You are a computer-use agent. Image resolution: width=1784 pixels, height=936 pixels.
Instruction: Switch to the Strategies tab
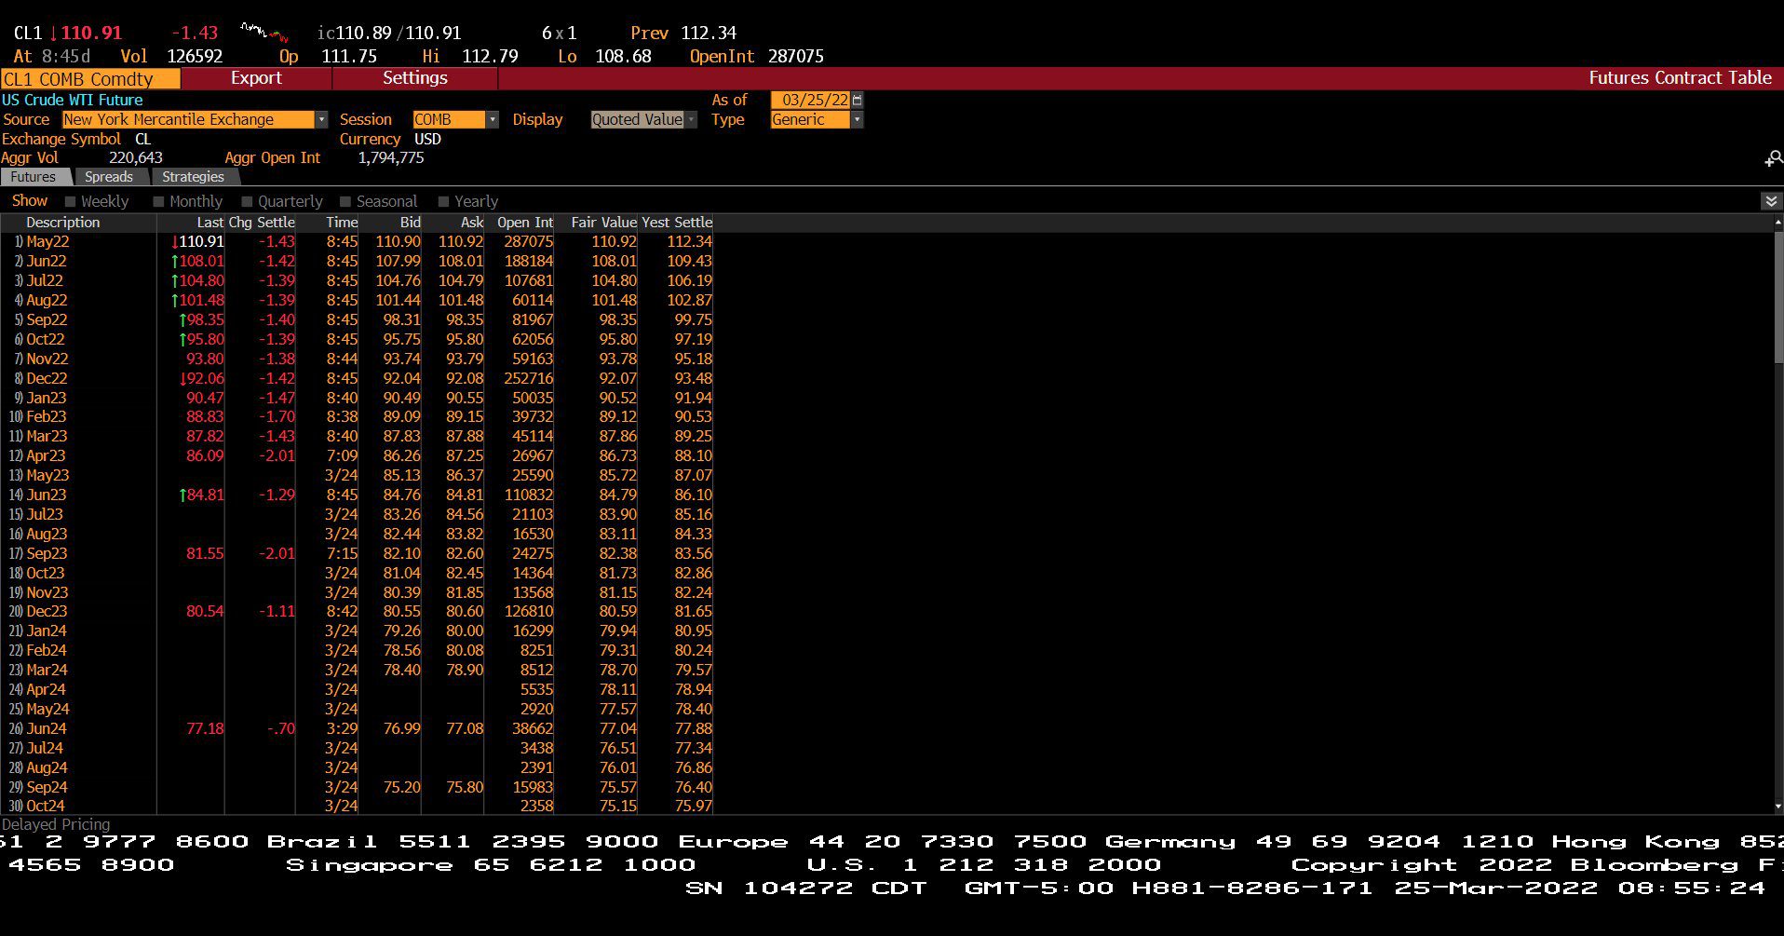click(x=193, y=177)
